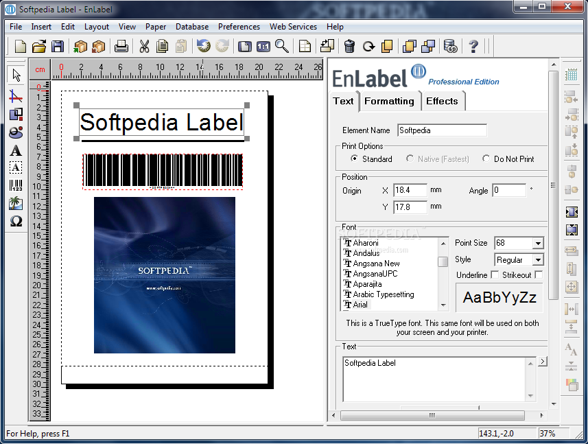Select the barcode element on the label

pos(163,172)
